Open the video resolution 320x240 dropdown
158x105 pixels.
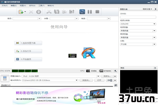pyautogui.click(x=138, y=24)
